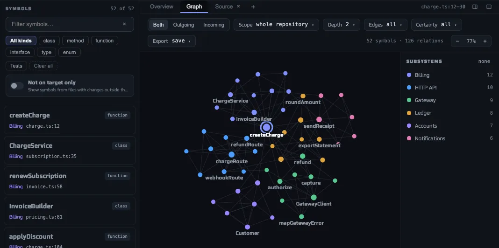
Task: Click the Clear all filters button
Action: pyautogui.click(x=43, y=66)
